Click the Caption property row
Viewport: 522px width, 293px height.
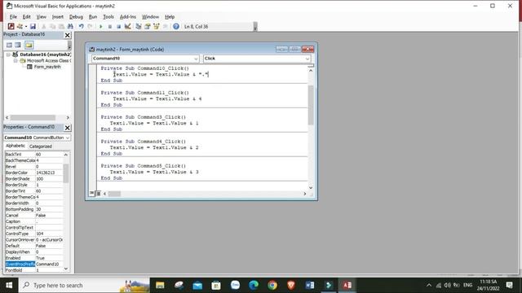pyautogui.click(x=33, y=221)
